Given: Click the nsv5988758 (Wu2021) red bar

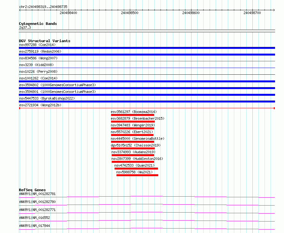Looking at the screenshot, I should [137, 175].
